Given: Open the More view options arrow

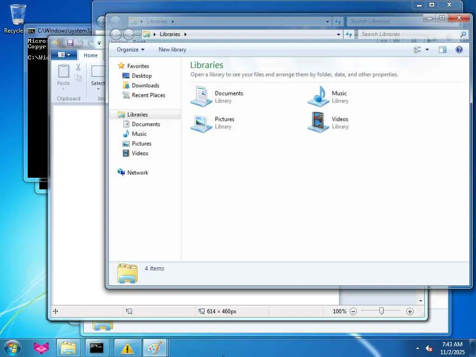Looking at the screenshot, I should [x=427, y=49].
